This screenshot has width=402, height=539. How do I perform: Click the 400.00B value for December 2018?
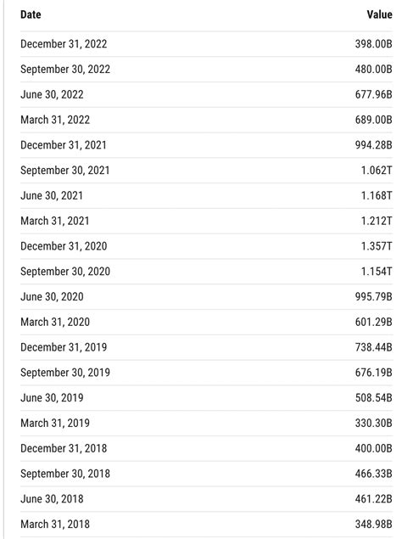click(x=373, y=448)
